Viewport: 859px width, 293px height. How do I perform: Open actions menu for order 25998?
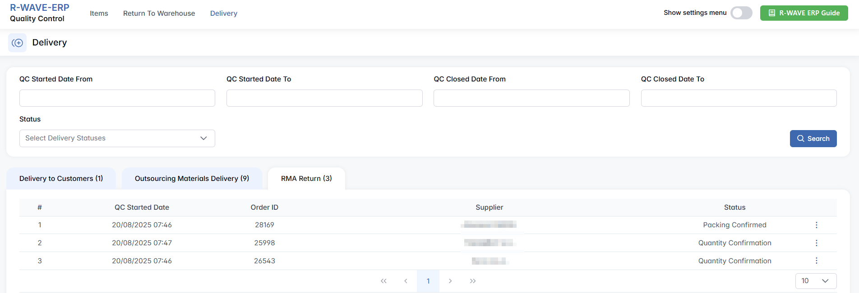tap(816, 243)
